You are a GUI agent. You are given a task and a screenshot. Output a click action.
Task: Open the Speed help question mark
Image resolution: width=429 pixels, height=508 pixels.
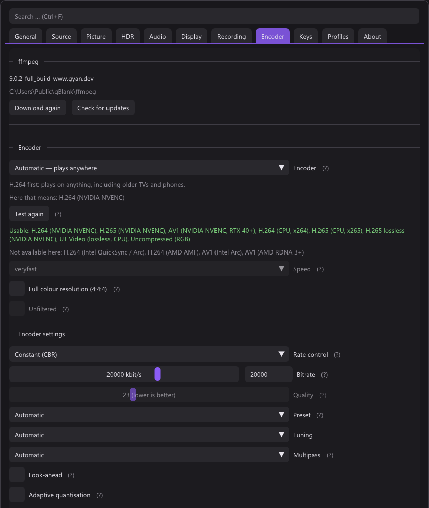point(320,269)
